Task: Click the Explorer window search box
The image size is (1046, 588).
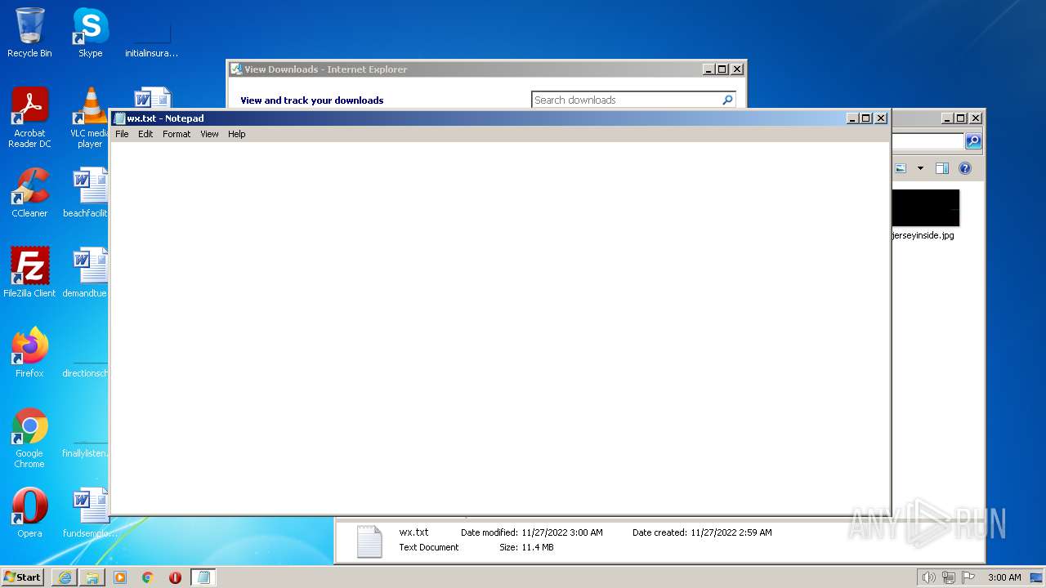Action: pyautogui.click(x=928, y=141)
